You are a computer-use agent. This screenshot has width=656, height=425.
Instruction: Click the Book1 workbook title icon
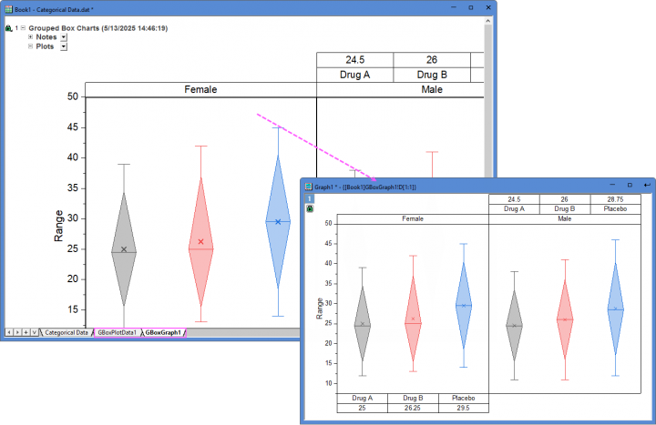[x=7, y=7]
